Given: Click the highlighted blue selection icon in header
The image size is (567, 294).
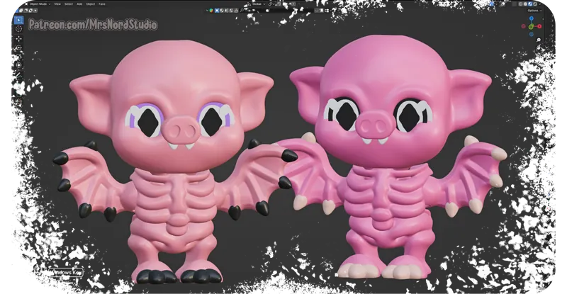Looking at the screenshot, I should click(x=217, y=11).
